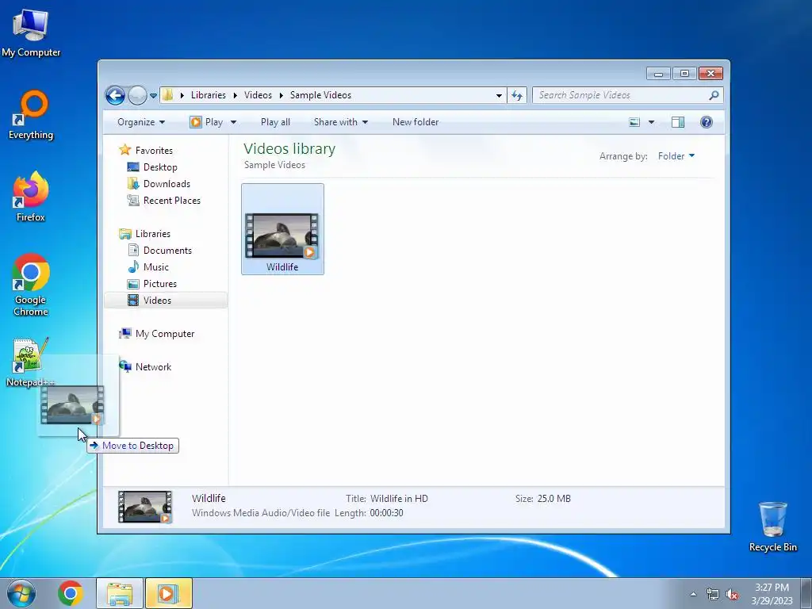Click the New folder button
812x609 pixels.
tap(416, 122)
